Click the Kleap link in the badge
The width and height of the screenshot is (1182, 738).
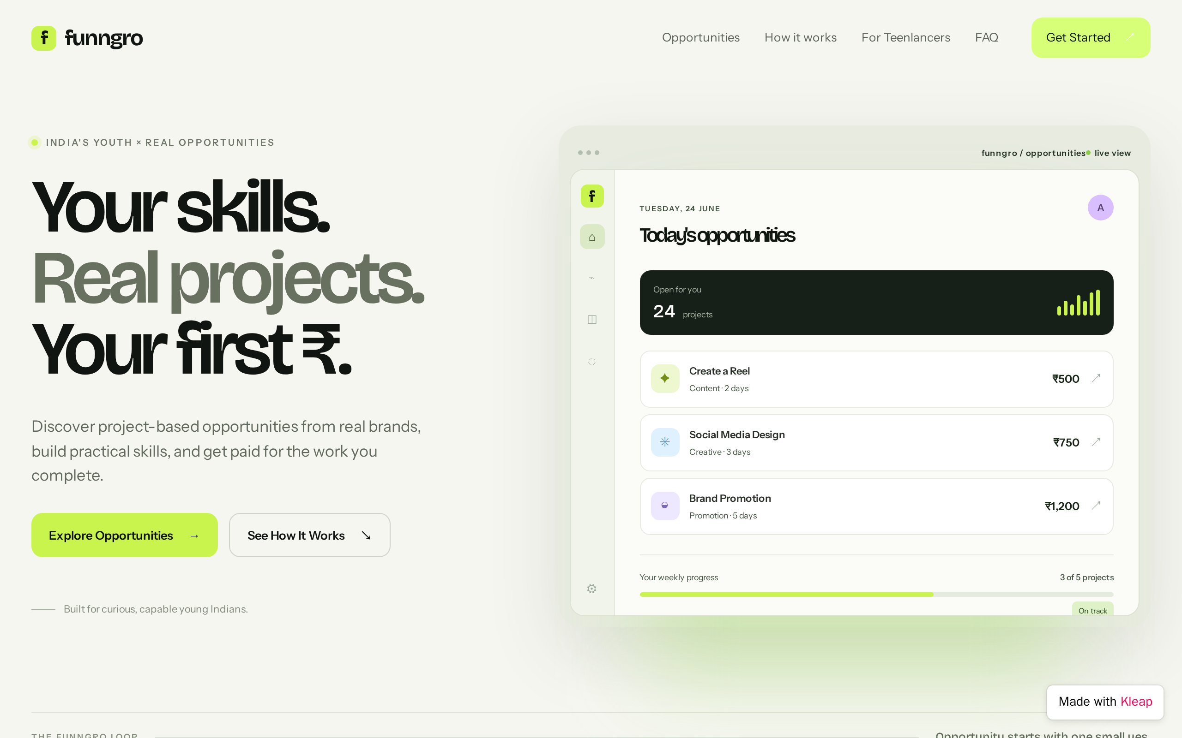point(1136,702)
